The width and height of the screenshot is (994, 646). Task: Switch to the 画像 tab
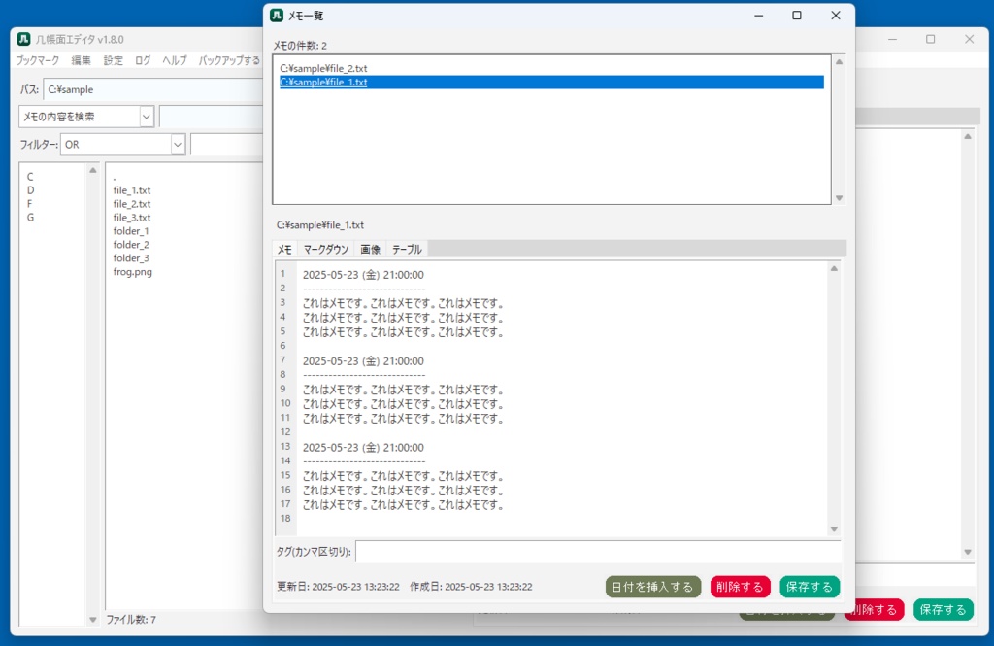(370, 250)
